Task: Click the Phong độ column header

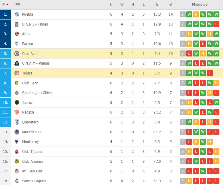Action: (x=200, y=5)
